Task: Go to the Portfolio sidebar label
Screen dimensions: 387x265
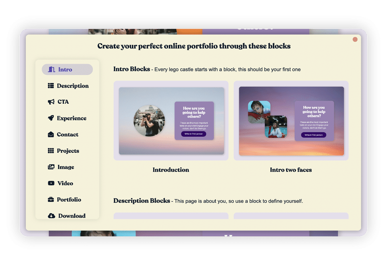Action: (x=69, y=200)
